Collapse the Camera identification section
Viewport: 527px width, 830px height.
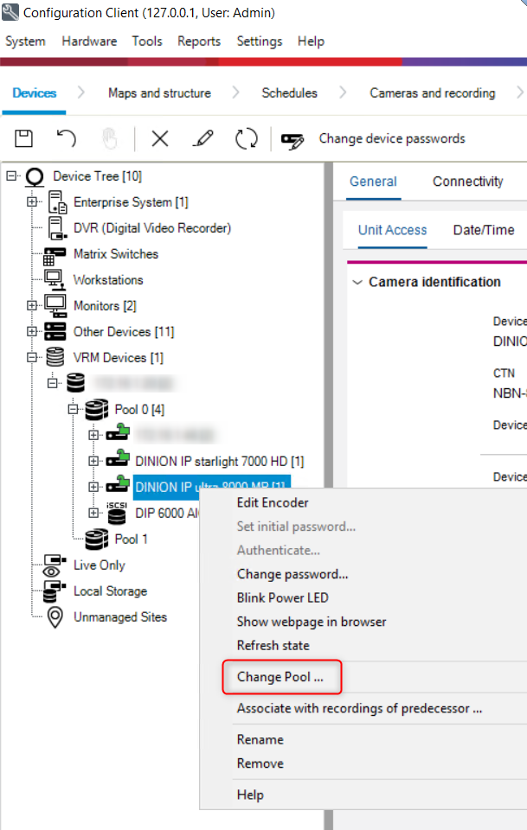tap(357, 282)
